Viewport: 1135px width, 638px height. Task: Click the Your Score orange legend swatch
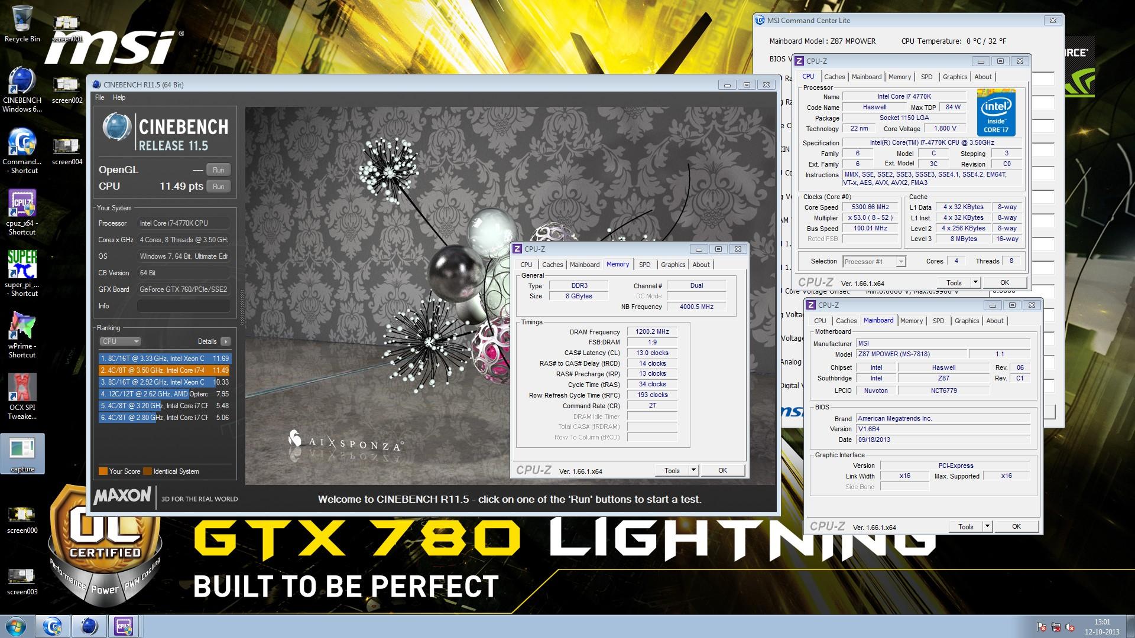pos(103,471)
